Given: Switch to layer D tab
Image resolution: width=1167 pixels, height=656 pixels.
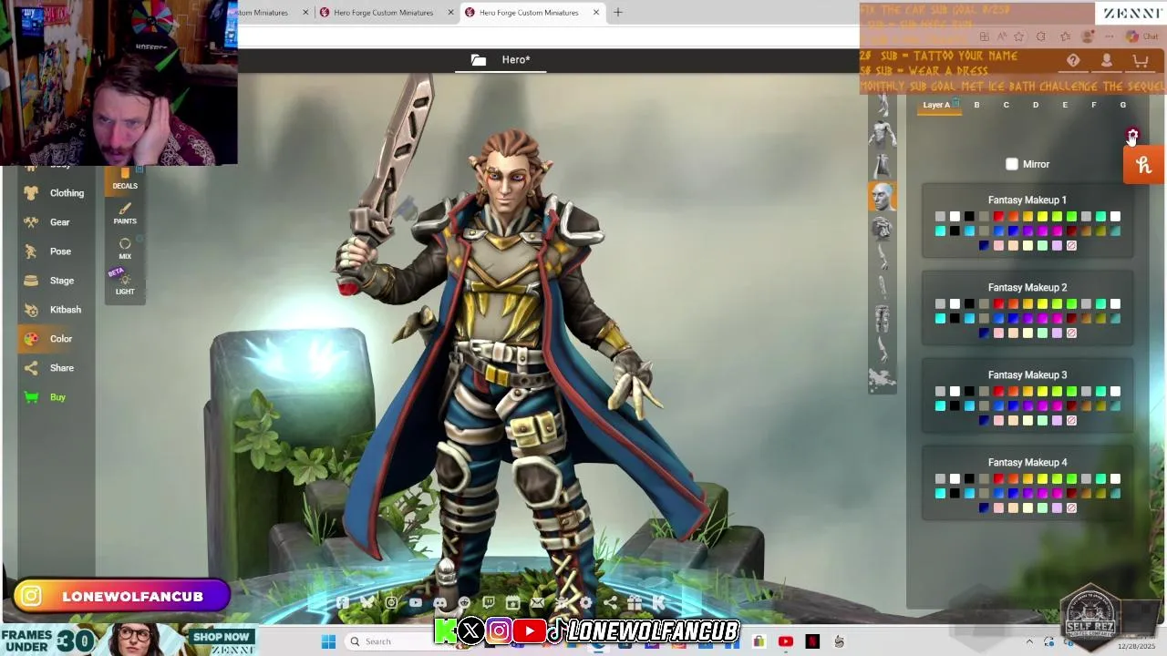Looking at the screenshot, I should pos(1035,105).
